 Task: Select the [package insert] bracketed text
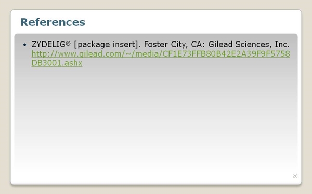106,45
